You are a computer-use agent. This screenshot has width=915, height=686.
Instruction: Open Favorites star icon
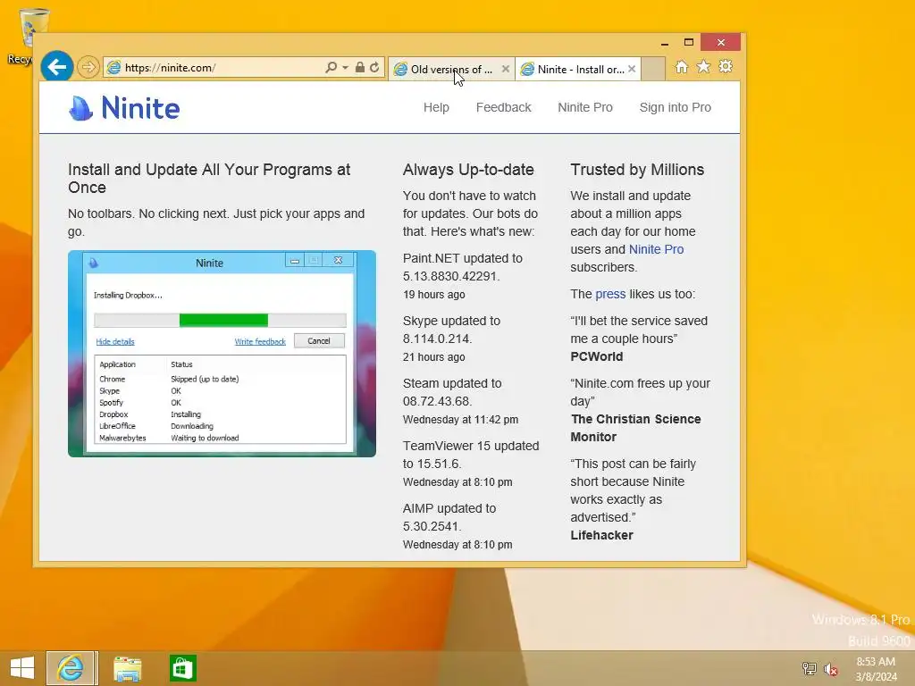tap(704, 66)
